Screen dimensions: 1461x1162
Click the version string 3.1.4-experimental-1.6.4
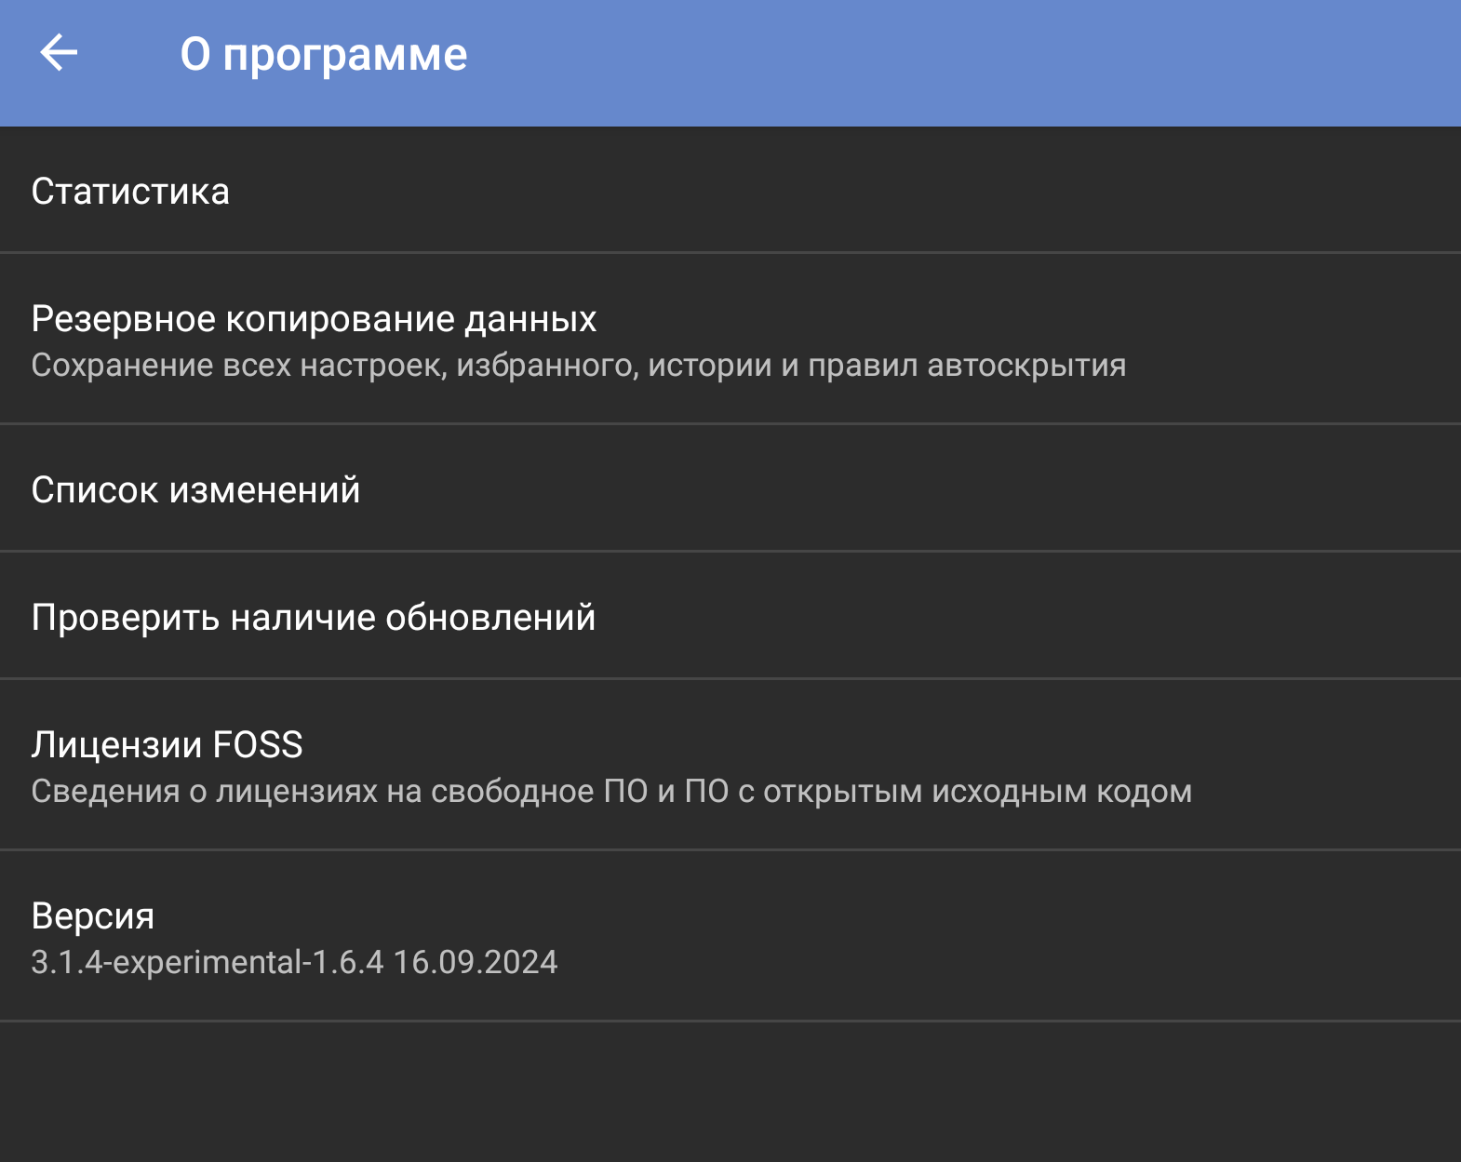pyautogui.click(x=208, y=962)
